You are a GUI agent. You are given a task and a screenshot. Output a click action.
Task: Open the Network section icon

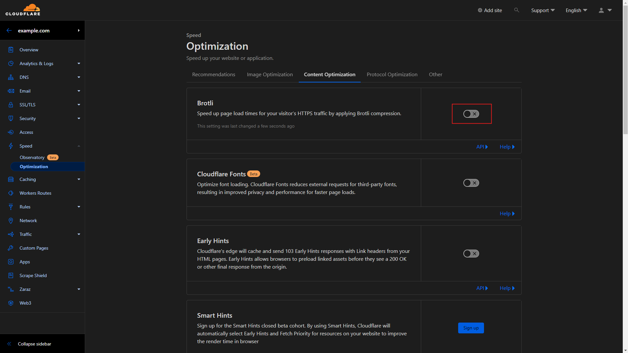[x=11, y=221]
